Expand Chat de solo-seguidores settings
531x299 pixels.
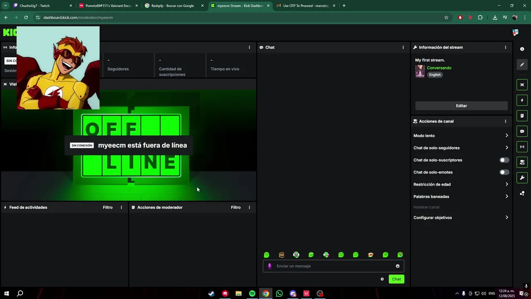[x=461, y=148]
